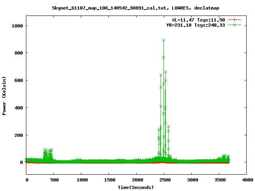
Task: Click the green YR legend line sample
Action: (x=235, y=25)
